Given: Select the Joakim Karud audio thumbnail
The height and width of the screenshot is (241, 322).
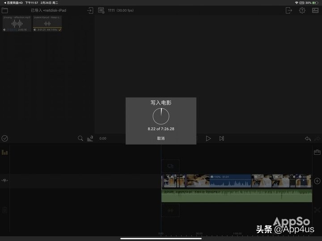Looking at the screenshot, I should pos(47,24).
